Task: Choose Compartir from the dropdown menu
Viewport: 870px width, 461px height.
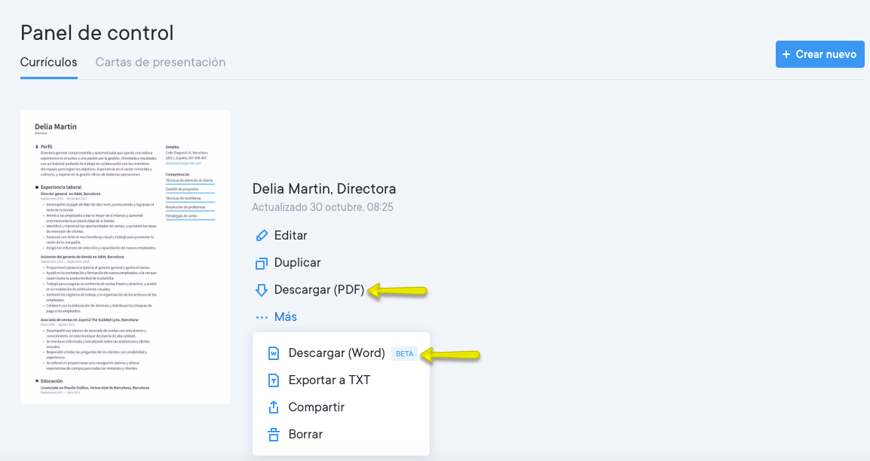Action: 316,408
